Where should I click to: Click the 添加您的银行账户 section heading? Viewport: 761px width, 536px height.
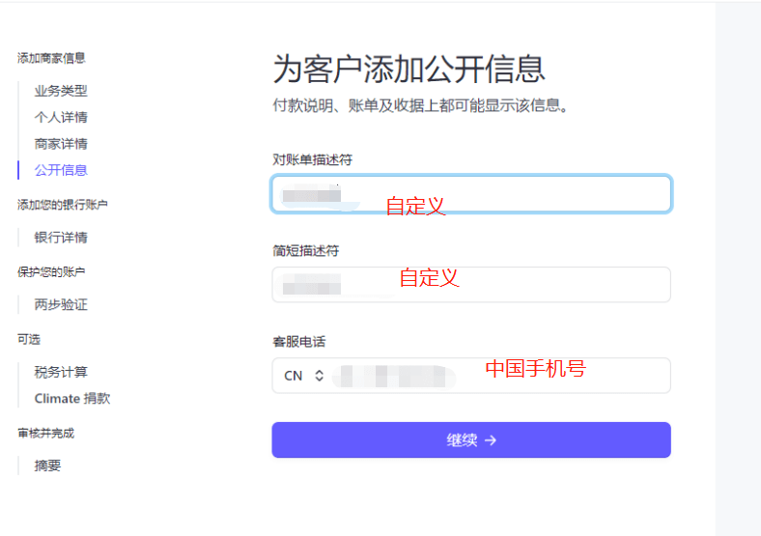[63, 205]
